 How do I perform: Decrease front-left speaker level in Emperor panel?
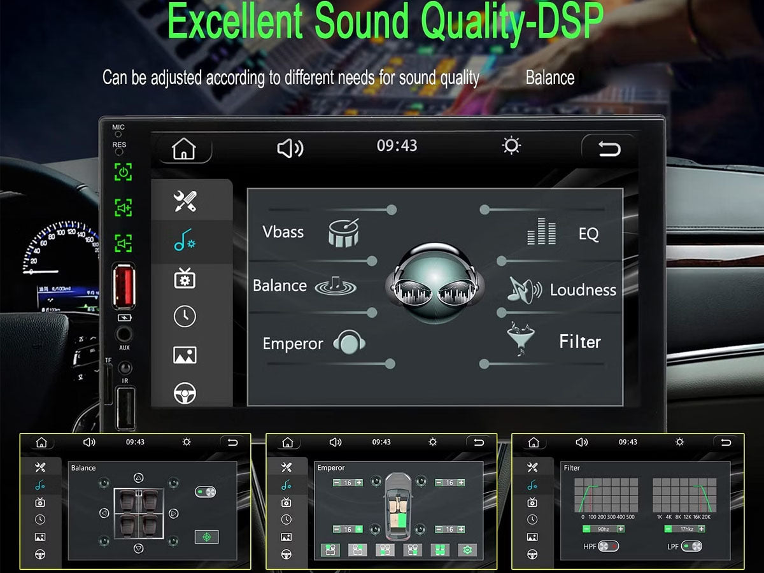pos(337,483)
